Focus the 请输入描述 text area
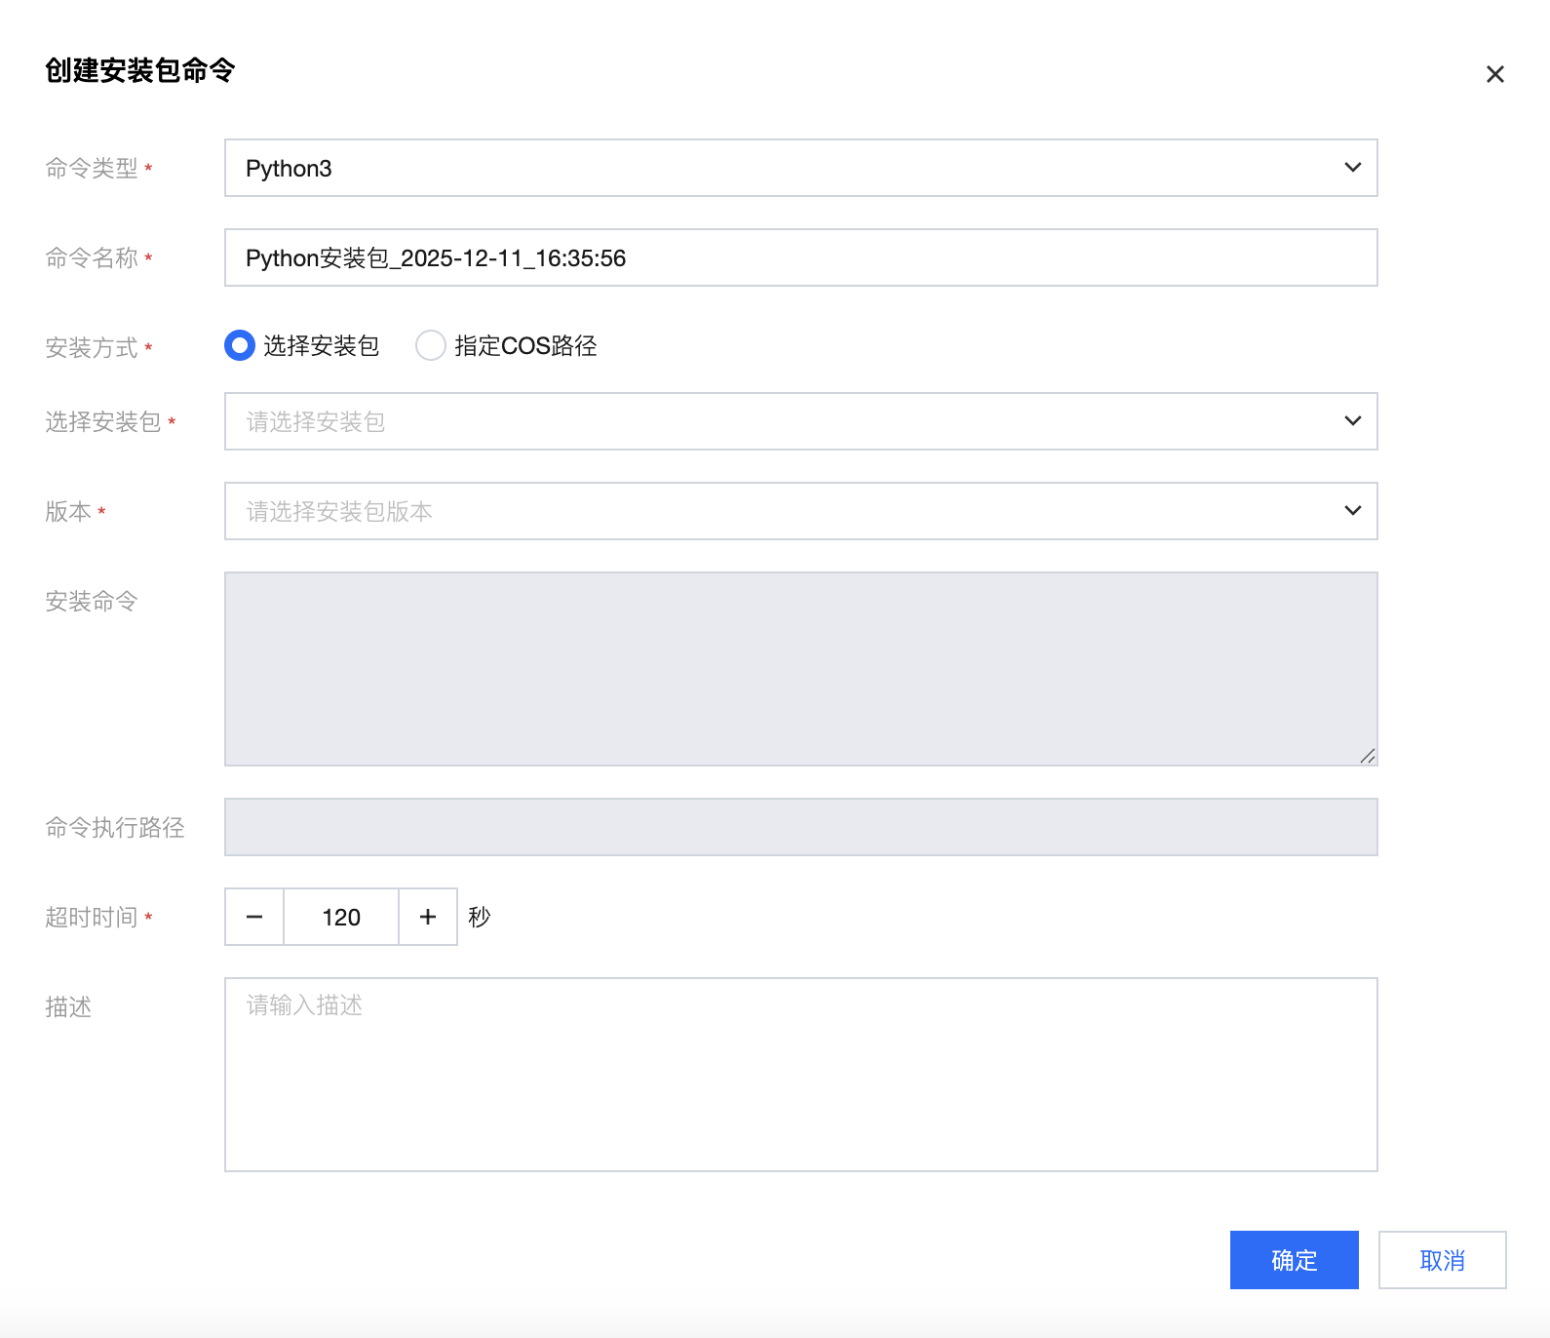The width and height of the screenshot is (1550, 1338). (x=799, y=1074)
